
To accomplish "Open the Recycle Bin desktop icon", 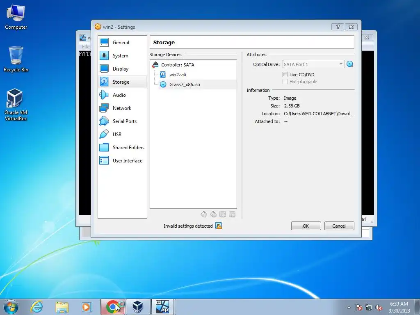I will click(x=16, y=59).
